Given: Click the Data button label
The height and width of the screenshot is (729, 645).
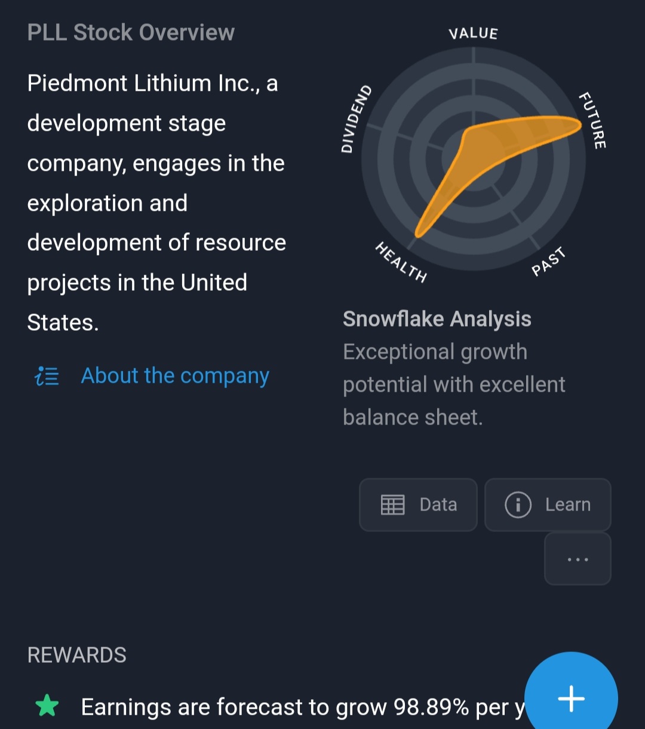Looking at the screenshot, I should [438, 505].
